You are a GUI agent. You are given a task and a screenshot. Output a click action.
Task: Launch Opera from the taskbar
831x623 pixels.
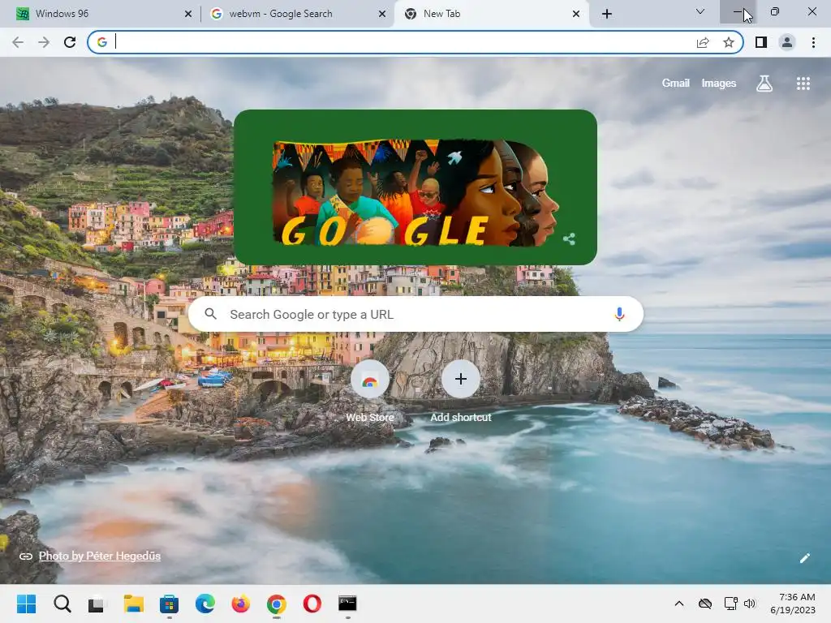click(312, 604)
